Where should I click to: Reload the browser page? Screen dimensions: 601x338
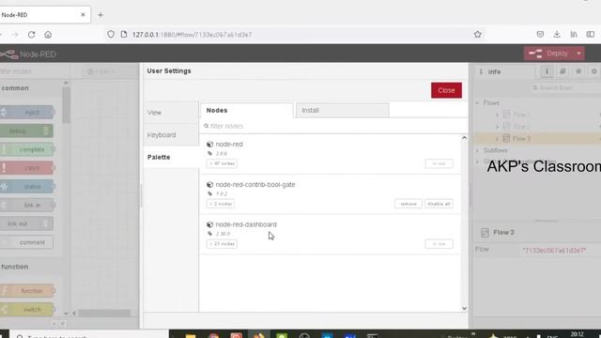click(x=31, y=35)
